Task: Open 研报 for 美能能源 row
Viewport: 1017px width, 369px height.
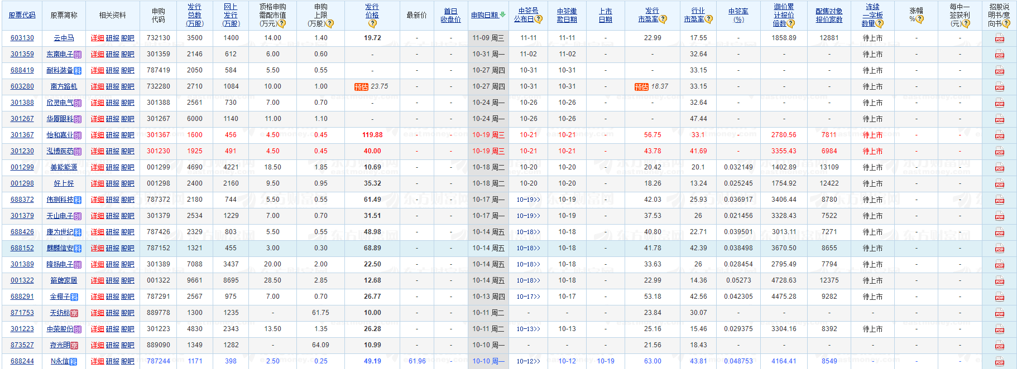Action: (113, 167)
